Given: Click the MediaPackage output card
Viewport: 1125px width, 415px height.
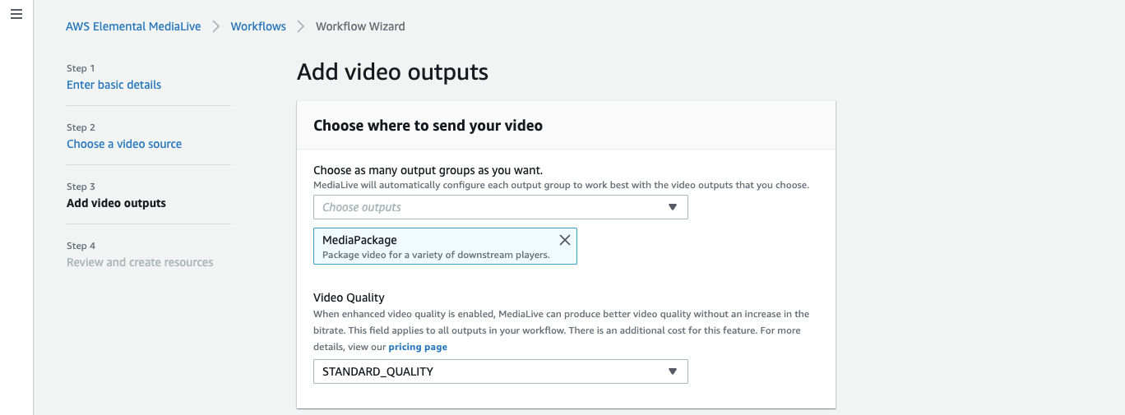Looking at the screenshot, I should (x=445, y=246).
